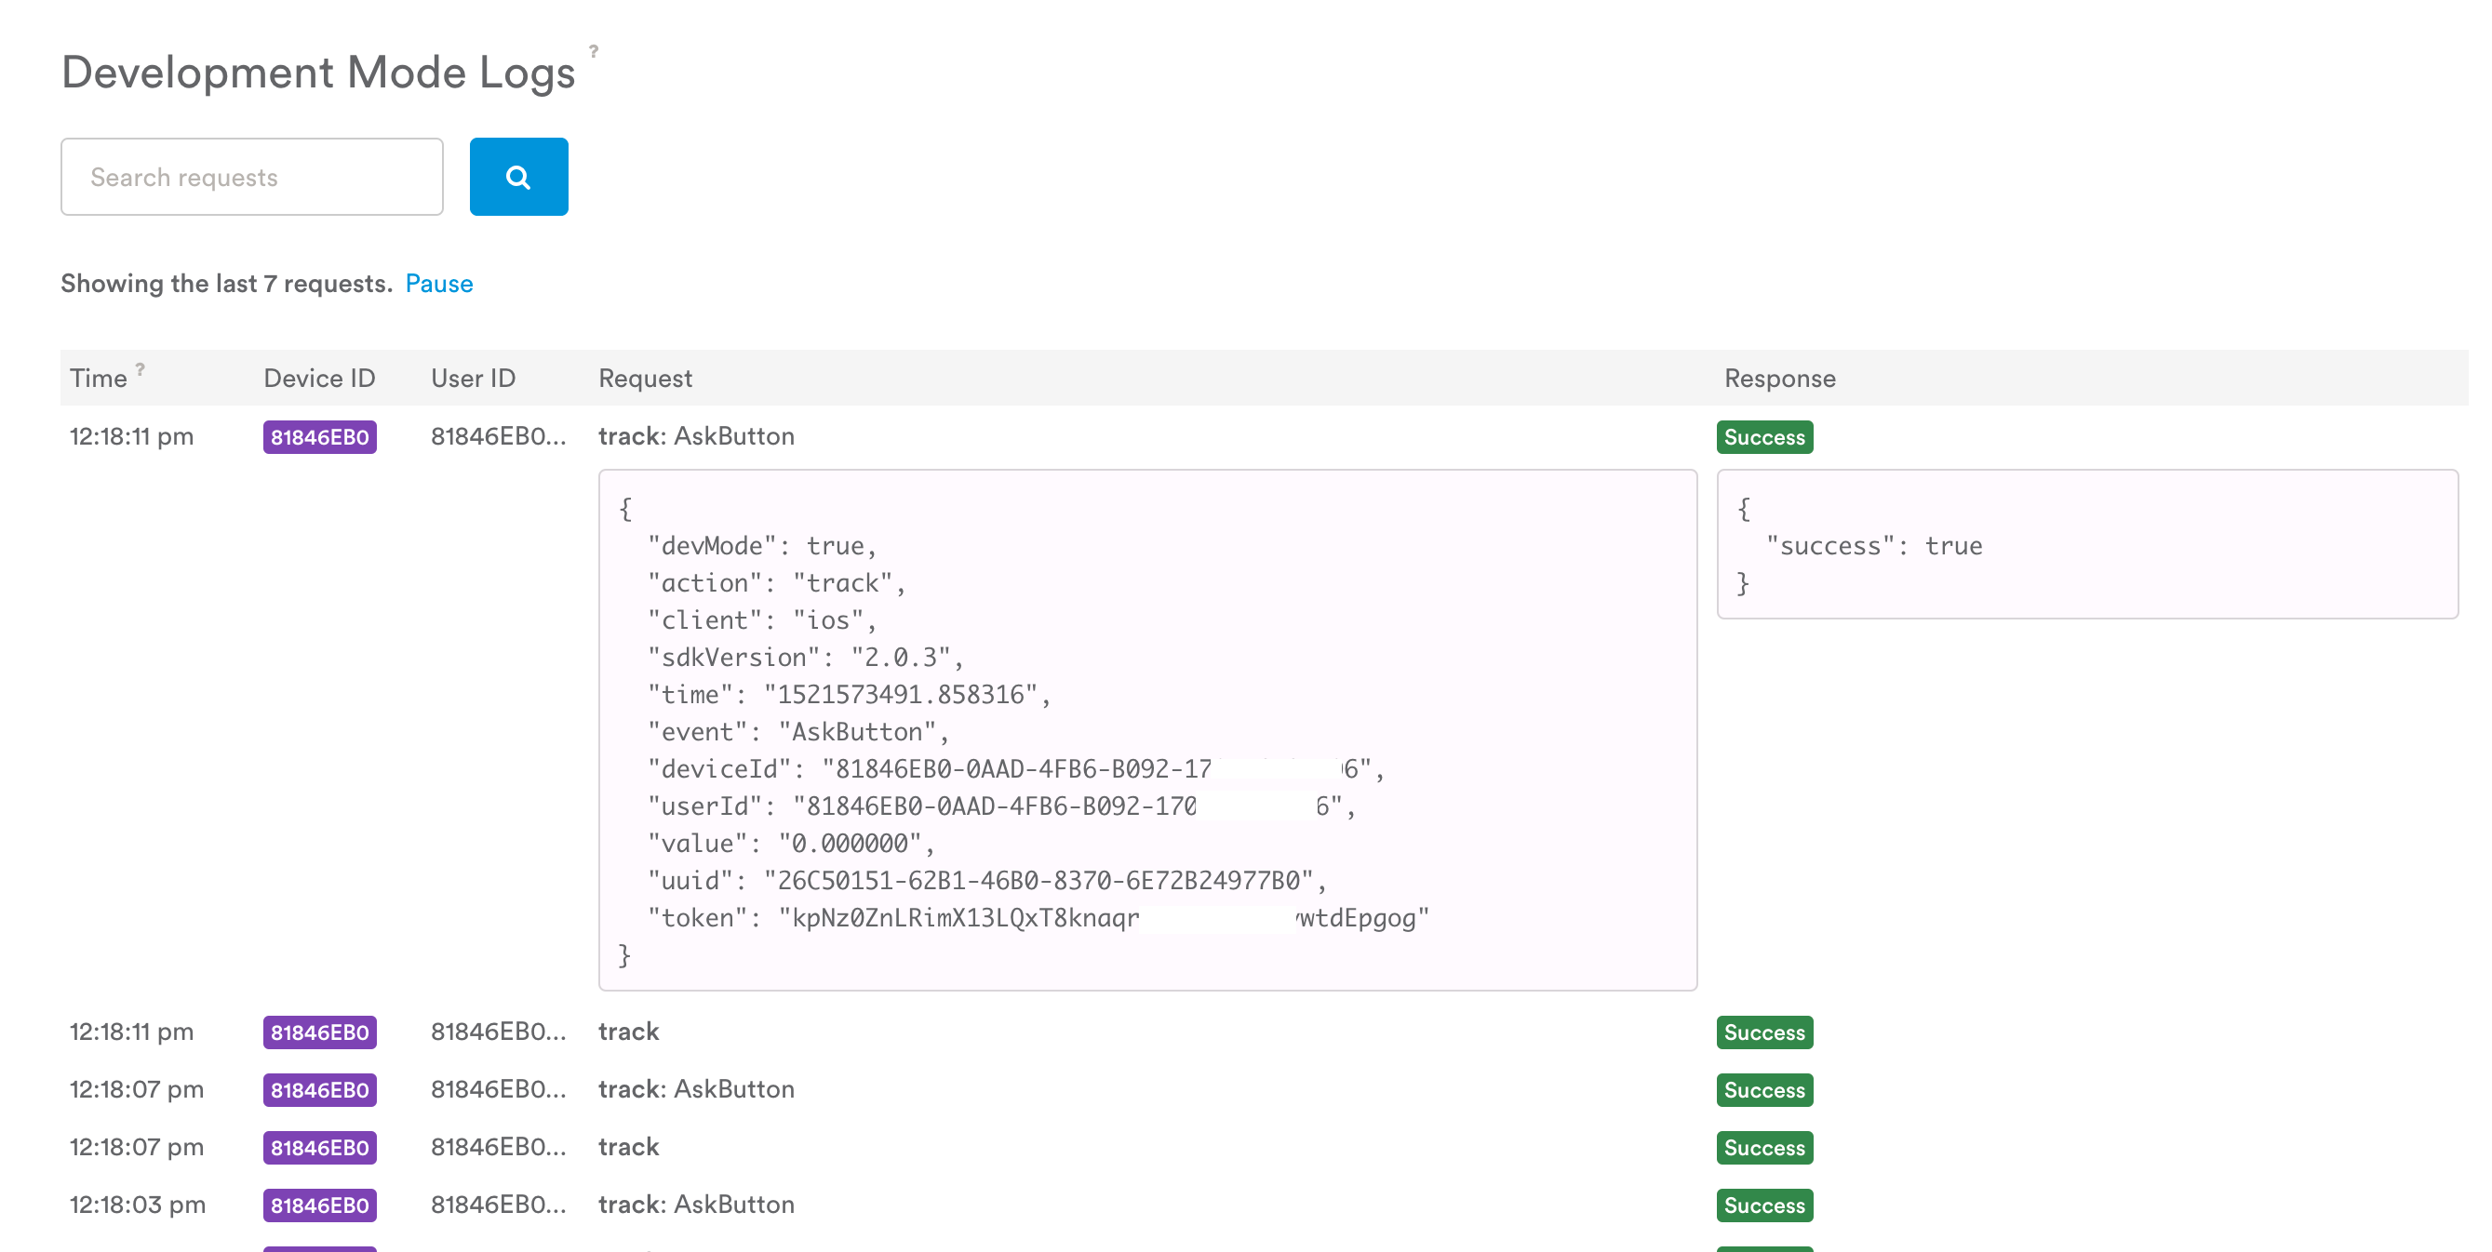Click the "devMode": true JSON line

762,546
